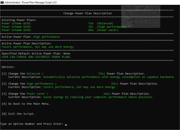Click option [4] Go Back to the Main Menu
Screen dimensions: 180x130
pyautogui.click(x=26, y=104)
